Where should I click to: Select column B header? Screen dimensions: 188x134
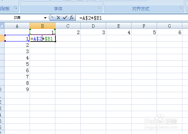(43, 26)
